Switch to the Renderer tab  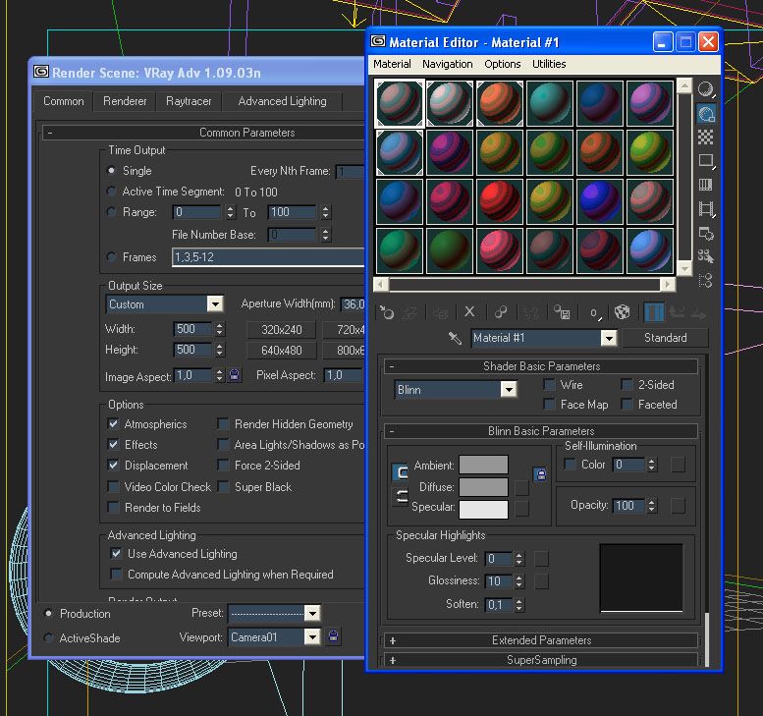click(x=125, y=101)
